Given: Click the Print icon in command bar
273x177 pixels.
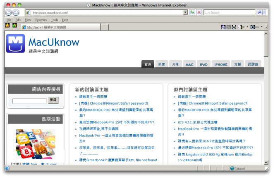Looking at the screenshot, I should tap(234, 27).
